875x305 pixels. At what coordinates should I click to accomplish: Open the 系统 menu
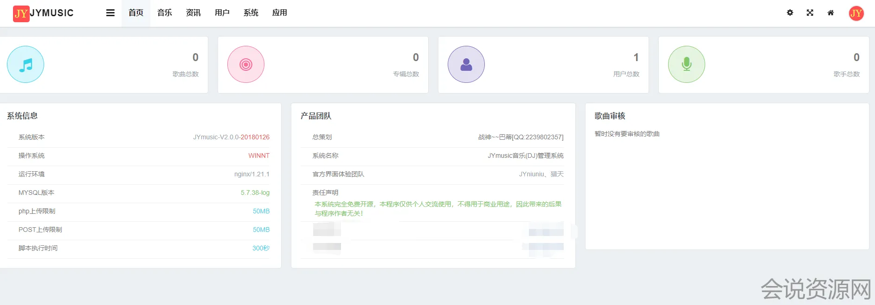pos(251,13)
